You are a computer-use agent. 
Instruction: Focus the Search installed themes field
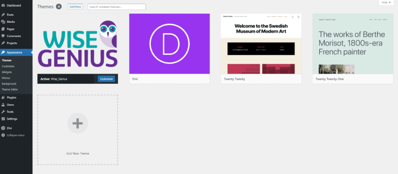pyautogui.click(x=117, y=7)
